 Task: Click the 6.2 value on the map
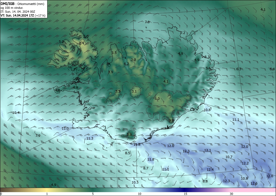click(x=126, y=64)
